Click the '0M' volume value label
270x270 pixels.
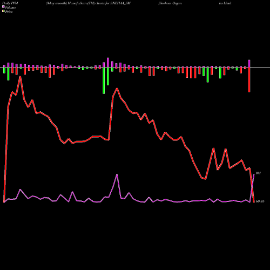[258, 173]
